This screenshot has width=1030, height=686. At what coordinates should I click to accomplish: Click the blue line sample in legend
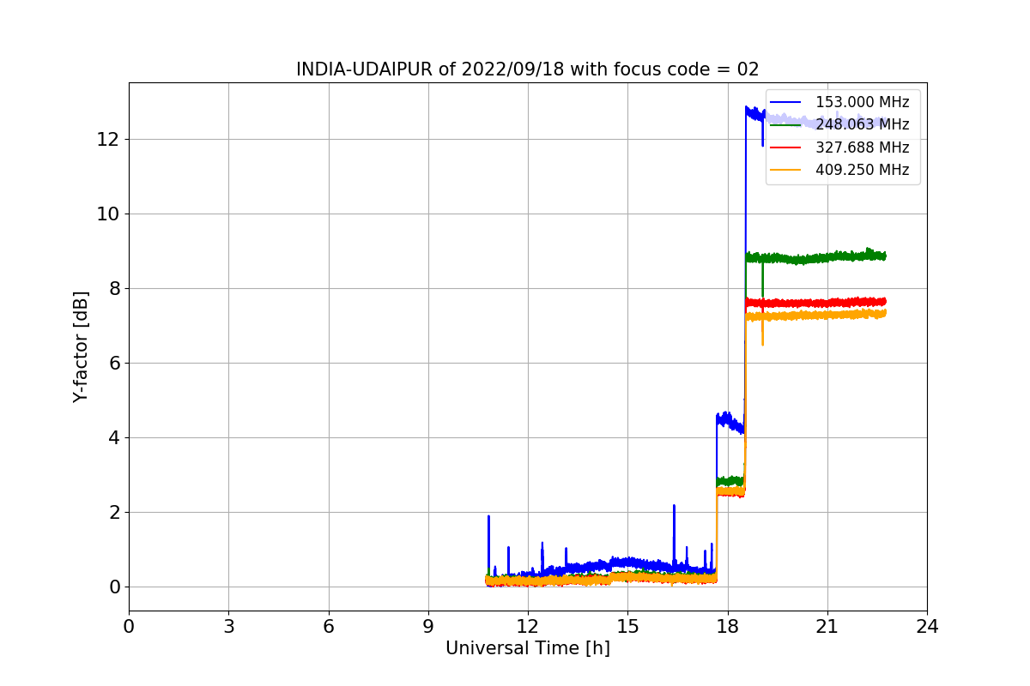pos(785,103)
